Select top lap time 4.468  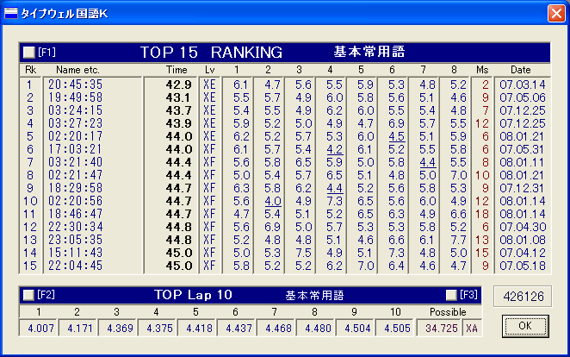coord(276,329)
